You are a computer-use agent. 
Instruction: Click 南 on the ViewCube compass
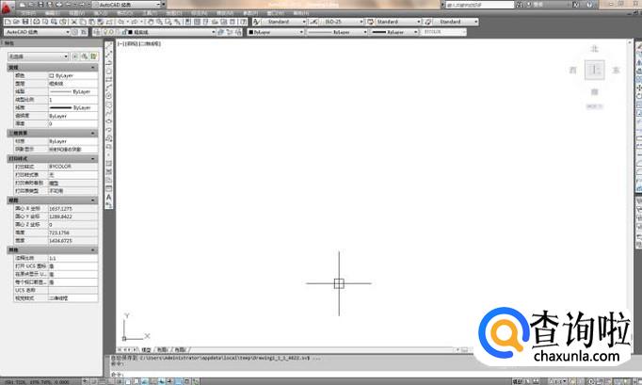(x=595, y=91)
